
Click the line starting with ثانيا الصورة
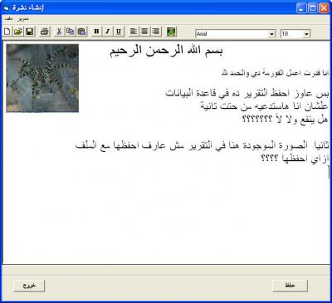202,145
